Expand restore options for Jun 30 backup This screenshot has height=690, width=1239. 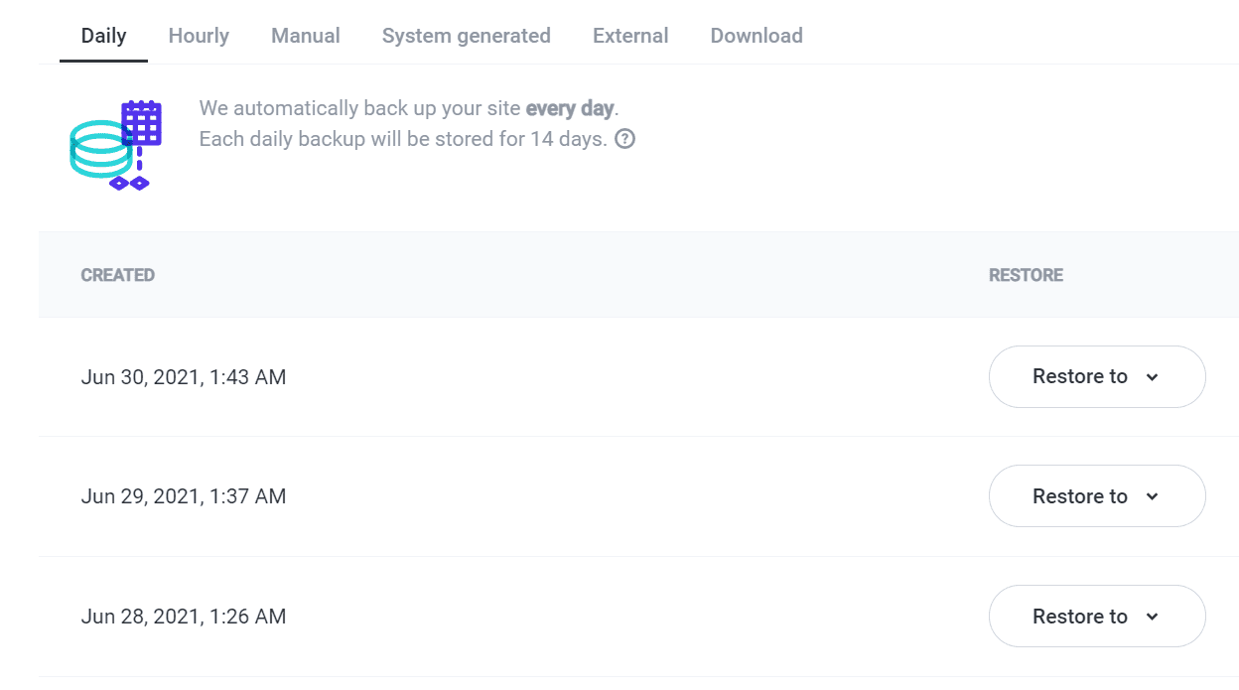pos(1152,377)
